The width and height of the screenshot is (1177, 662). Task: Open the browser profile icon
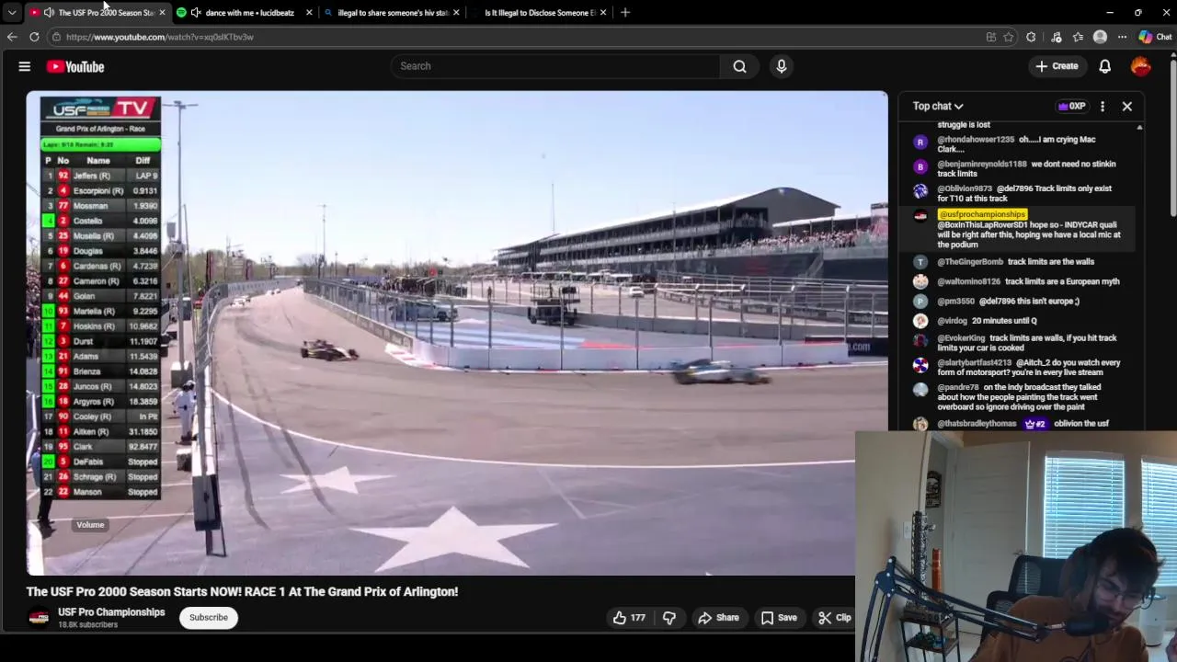point(1100,37)
